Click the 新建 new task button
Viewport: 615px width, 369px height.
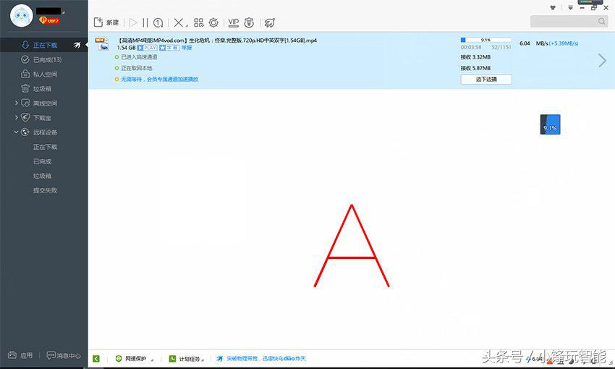106,22
